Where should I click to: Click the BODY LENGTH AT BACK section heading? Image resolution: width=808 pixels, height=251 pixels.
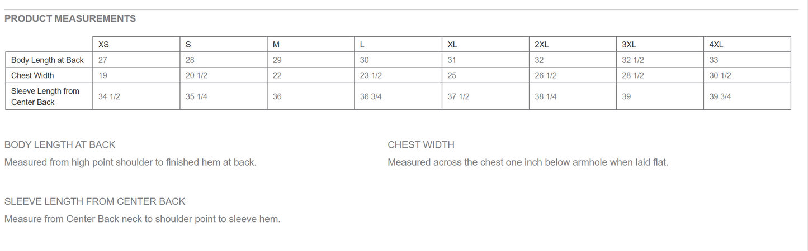point(60,145)
